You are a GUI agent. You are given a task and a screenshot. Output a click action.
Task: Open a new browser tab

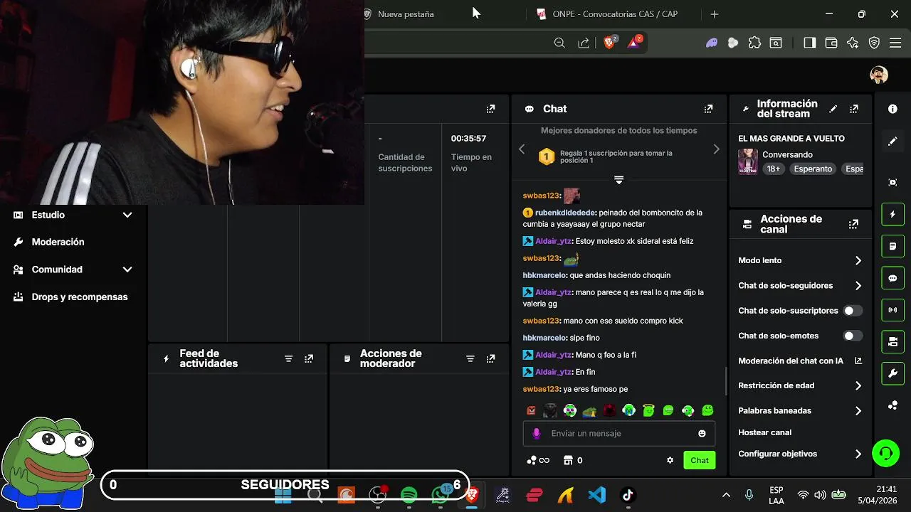coord(715,14)
